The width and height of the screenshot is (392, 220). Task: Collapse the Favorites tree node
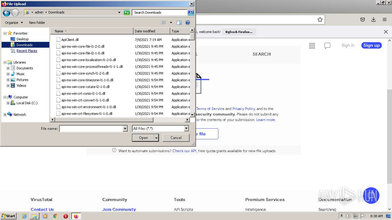tap(5, 33)
